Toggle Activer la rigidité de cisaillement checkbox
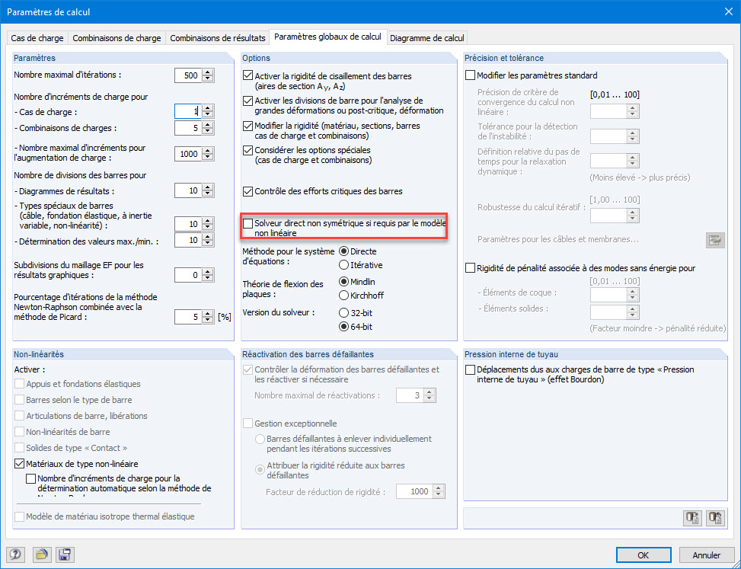This screenshot has width=741, height=569. pos(248,75)
